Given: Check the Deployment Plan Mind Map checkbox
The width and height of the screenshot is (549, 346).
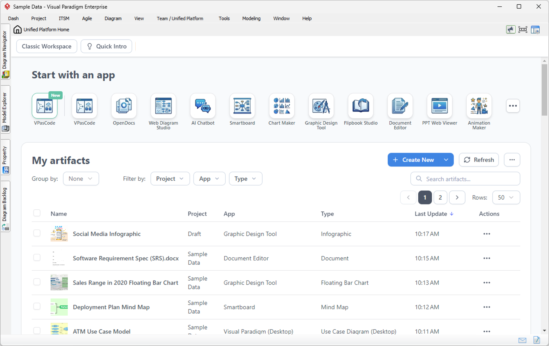Looking at the screenshot, I should (37, 306).
